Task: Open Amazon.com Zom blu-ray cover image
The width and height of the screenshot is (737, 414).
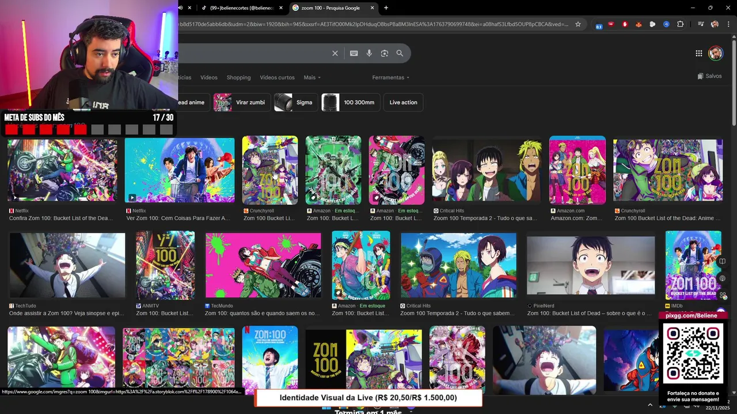Action: click(578, 170)
